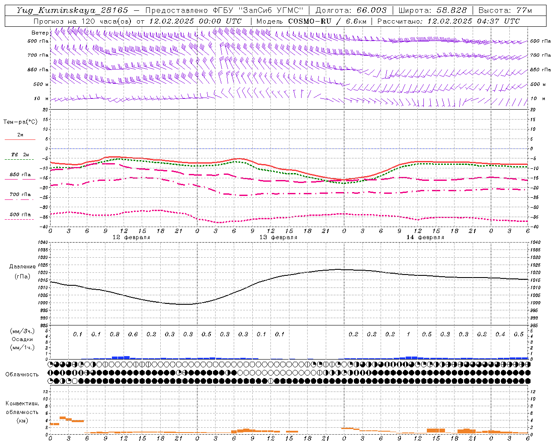Image resolution: width=553 pixels, height=442 pixels.
Task: Click the 'Ветер' wind panel label
Action: click(x=40, y=33)
